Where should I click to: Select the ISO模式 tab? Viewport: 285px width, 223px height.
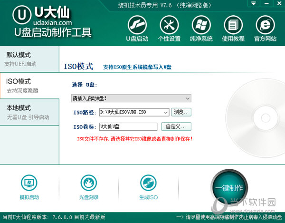[29, 86]
